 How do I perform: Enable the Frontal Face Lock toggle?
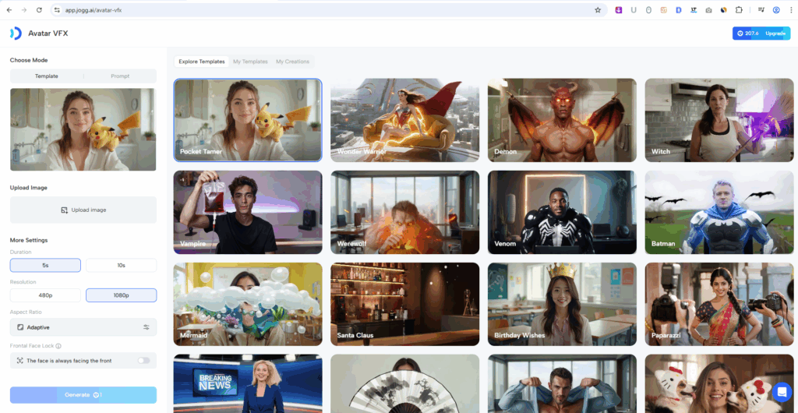point(143,361)
